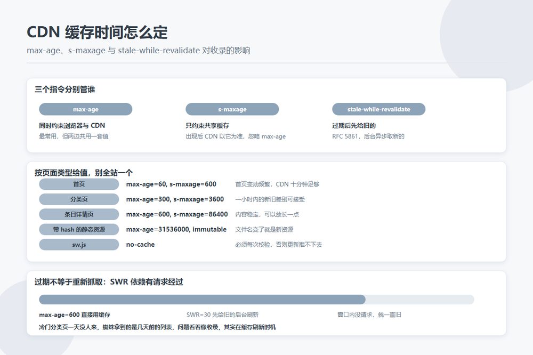This screenshot has width=533, height=355.
Task: Click the s-maxage pill label
Action: coord(232,109)
